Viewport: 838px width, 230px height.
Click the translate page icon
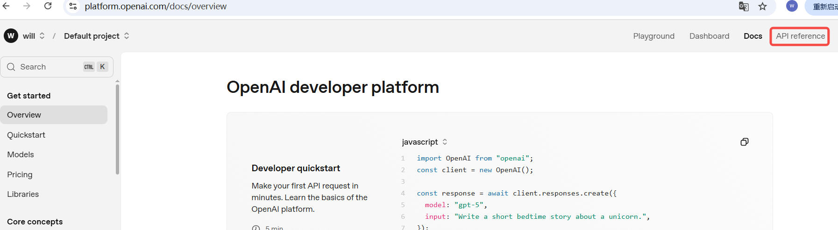coord(744,6)
